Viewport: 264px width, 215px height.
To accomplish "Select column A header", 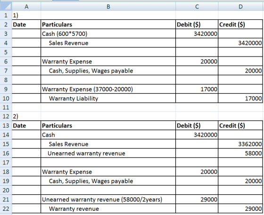I will pos(26,7).
